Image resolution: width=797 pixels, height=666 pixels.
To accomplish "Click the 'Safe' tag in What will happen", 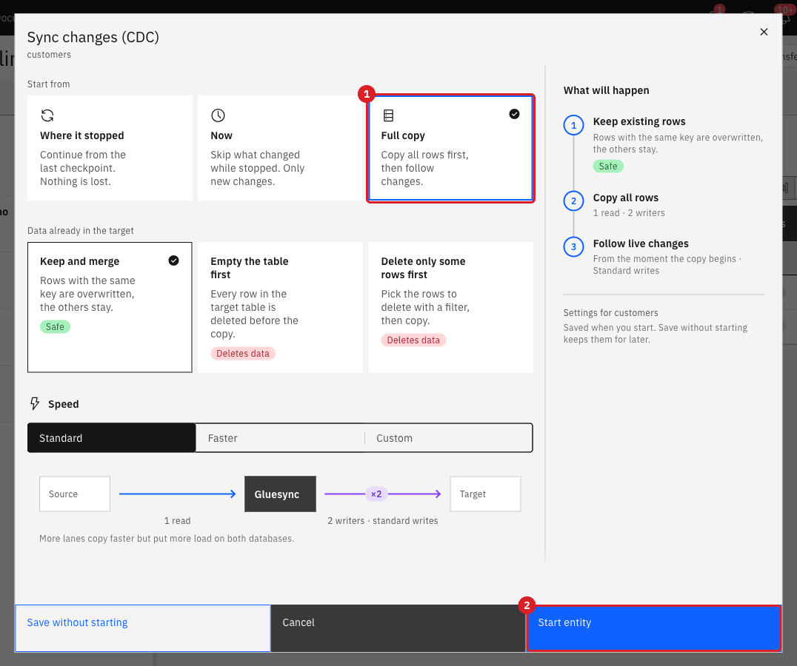I will [608, 166].
